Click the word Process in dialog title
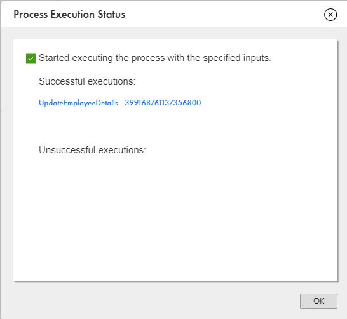 pyautogui.click(x=31, y=15)
